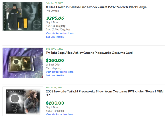Screen dimensions: 167x116
Task: Click the Sold May 27, 2022 label
Action: pos(55,49)
